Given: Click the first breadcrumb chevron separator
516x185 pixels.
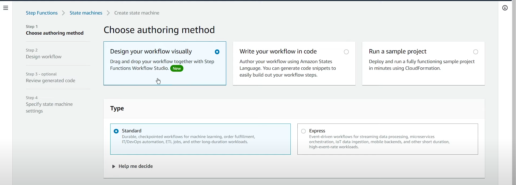Looking at the screenshot, I should (x=63, y=13).
